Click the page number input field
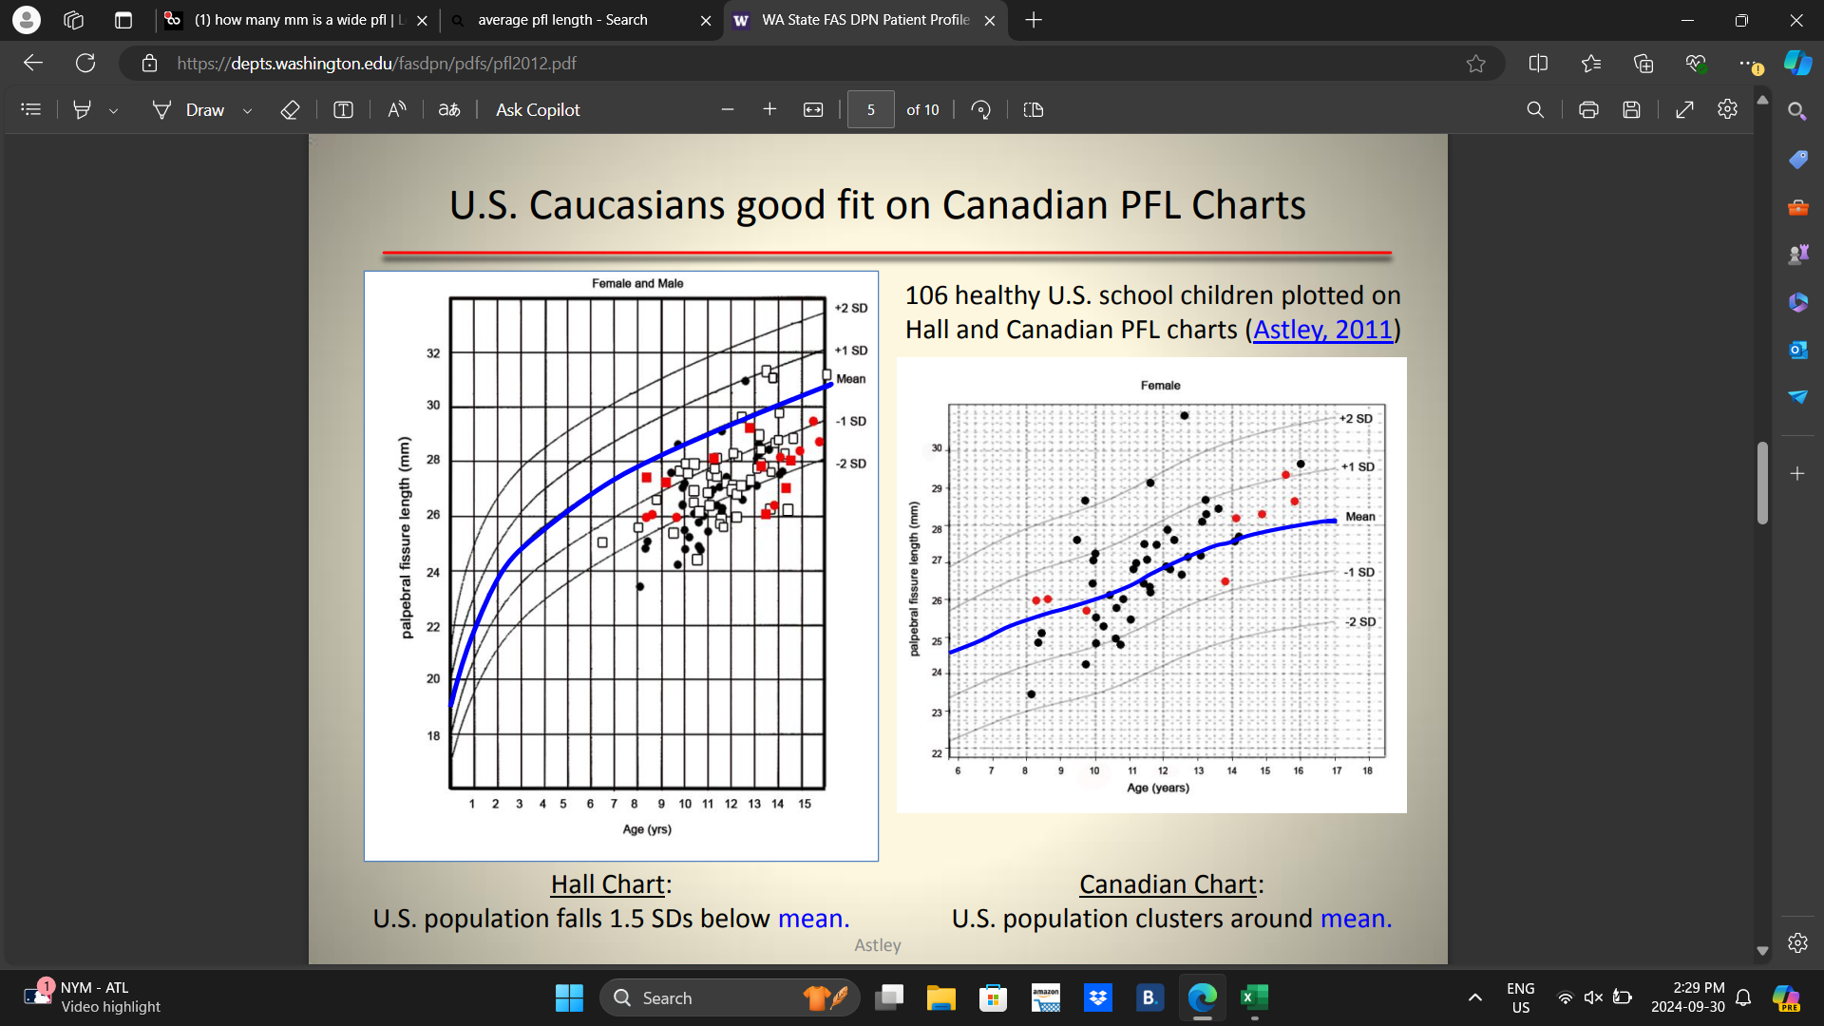Image resolution: width=1824 pixels, height=1026 pixels. click(x=870, y=109)
